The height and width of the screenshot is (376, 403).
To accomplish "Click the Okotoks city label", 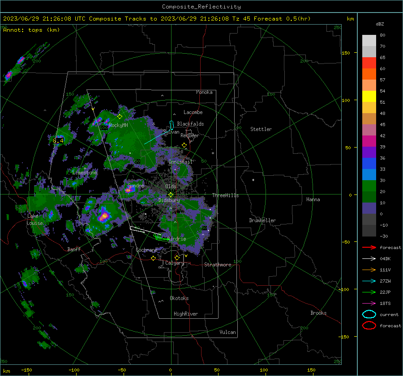I will click(x=179, y=298).
